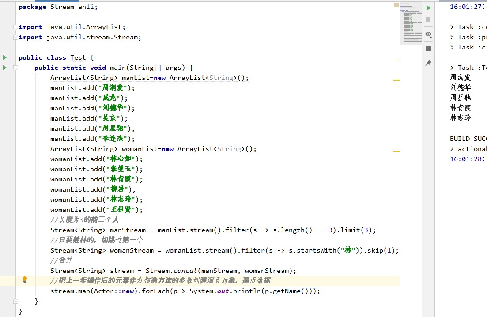This screenshot has height=317, width=487.
Task: Jump to warning stripe mark for manList declaration
Action: point(396,80)
